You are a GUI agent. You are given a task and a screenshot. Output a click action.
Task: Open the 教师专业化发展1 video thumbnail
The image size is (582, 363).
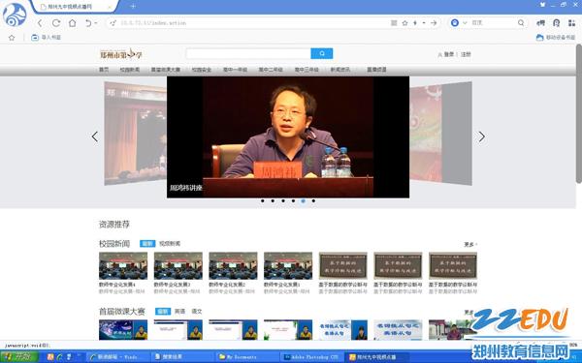click(x=288, y=265)
